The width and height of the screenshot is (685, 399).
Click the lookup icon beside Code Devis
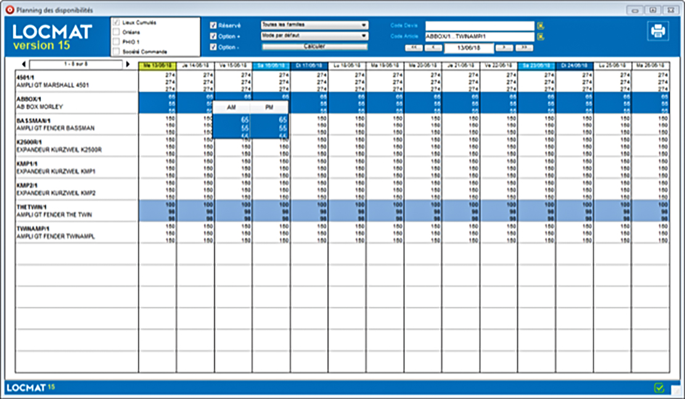coord(540,26)
